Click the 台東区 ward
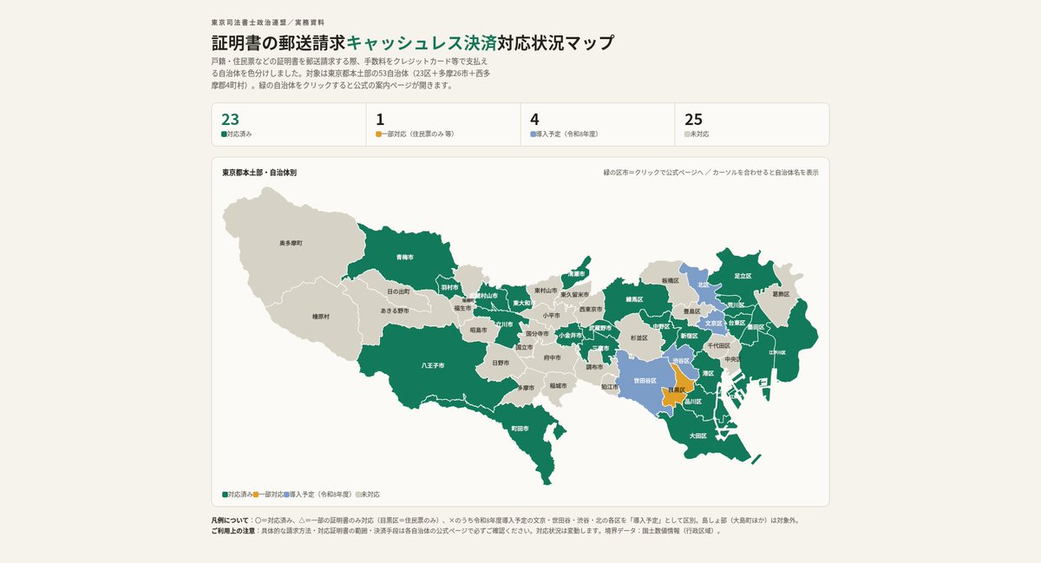 coord(737,323)
